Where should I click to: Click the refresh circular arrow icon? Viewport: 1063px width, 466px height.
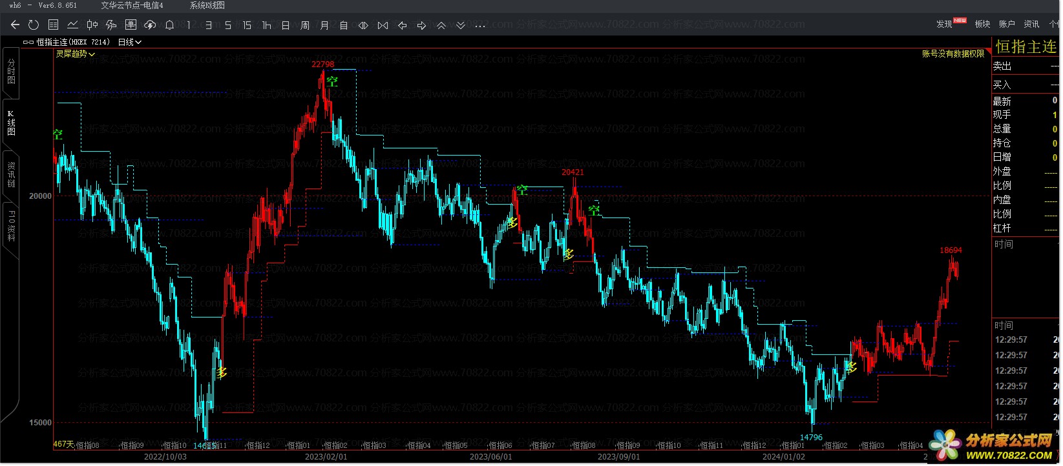click(x=34, y=25)
